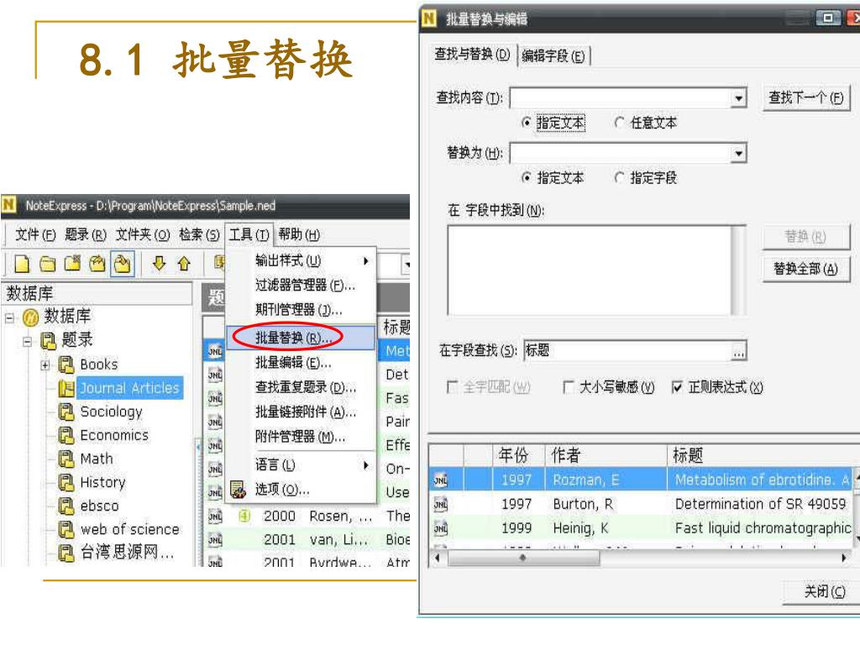This screenshot has height=645, width=860.
Task: Click the folder-with-star toolbar icon
Action: point(72,264)
